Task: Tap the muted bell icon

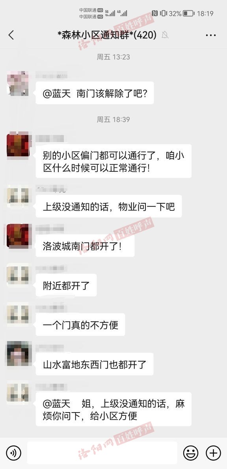Action: pos(165,35)
